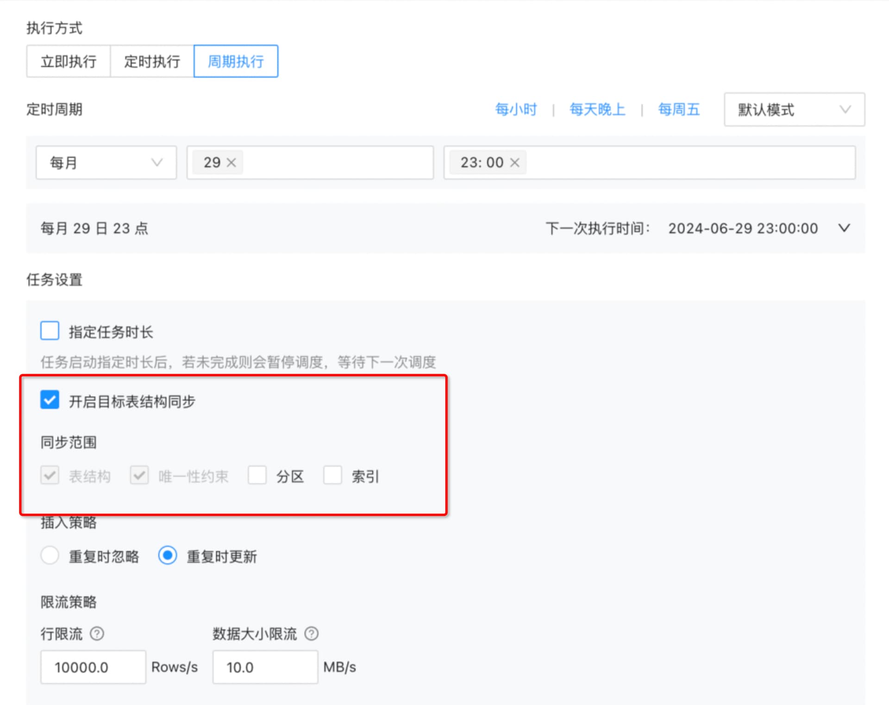Remove the 23:00 time tag
This screenshot has width=889, height=705.
click(514, 162)
